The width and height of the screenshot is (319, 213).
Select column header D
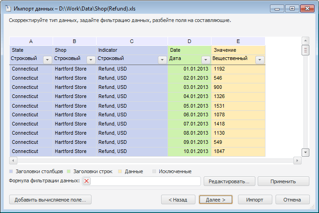[x=189, y=41]
